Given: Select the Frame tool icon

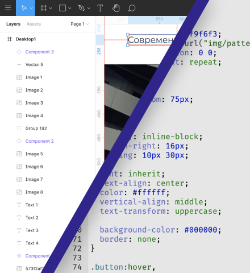Looking at the screenshot, I should 44,8.
